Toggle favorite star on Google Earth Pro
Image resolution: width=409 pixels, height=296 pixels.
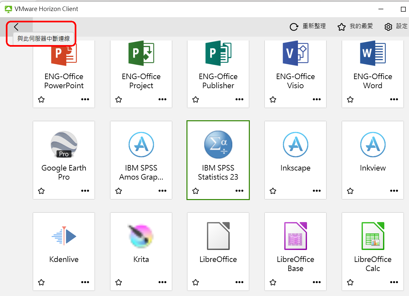(x=41, y=191)
